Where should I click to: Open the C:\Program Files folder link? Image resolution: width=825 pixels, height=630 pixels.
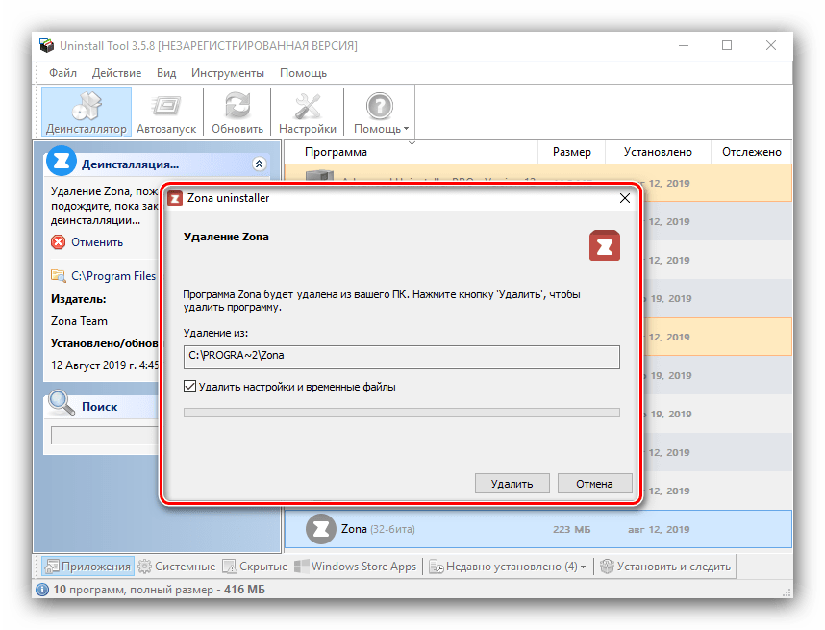pos(113,276)
